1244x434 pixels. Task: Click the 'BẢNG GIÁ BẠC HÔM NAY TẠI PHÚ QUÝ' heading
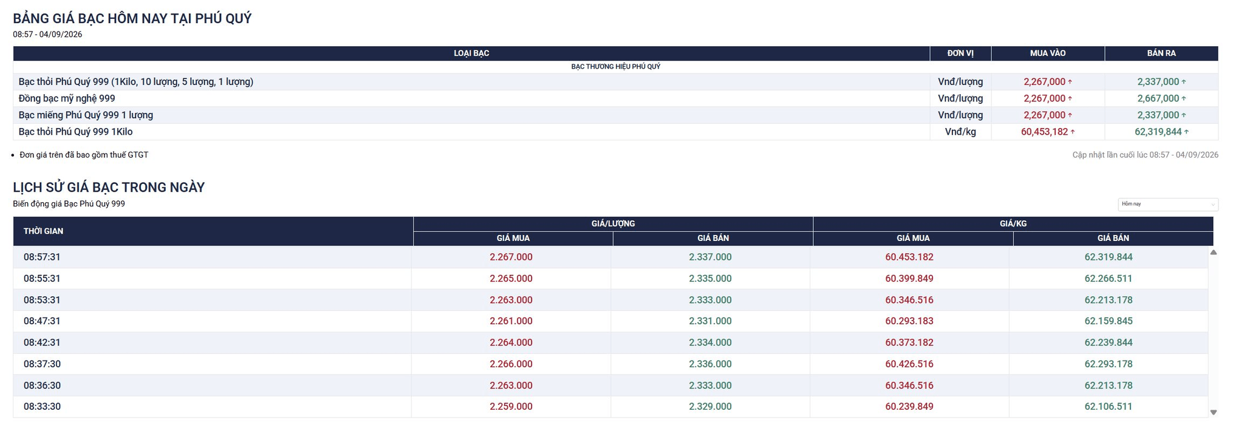(132, 18)
